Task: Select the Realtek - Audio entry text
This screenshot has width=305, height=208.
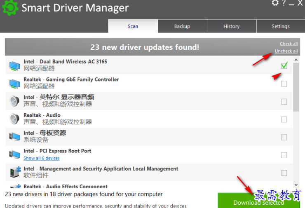Action: (42, 115)
